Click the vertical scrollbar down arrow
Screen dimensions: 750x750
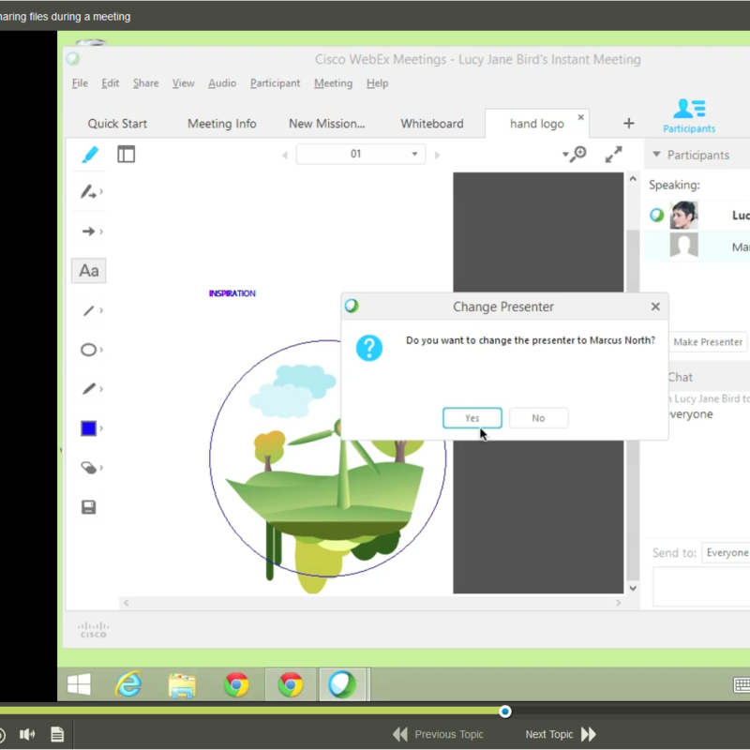pyautogui.click(x=633, y=588)
